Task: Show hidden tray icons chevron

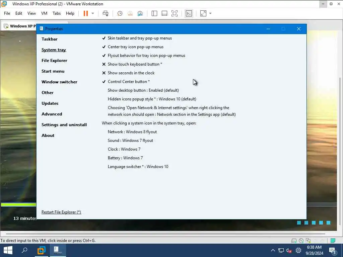Action: [x=273, y=250]
